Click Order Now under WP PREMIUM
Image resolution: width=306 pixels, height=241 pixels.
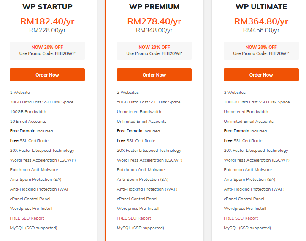pyautogui.click(x=154, y=75)
